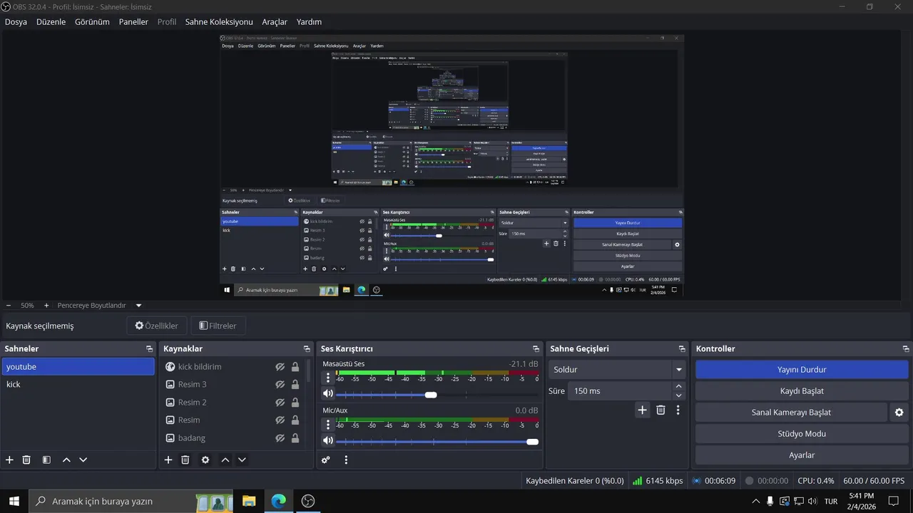The width and height of the screenshot is (913, 513).
Task: Open Masaüstü Ses options three-dot menu
Action: (328, 378)
